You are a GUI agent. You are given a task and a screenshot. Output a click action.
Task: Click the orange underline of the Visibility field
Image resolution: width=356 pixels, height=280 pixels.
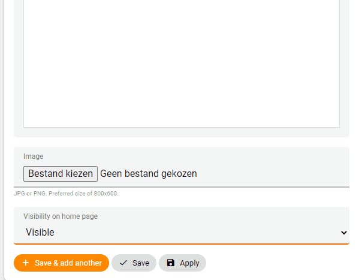point(182,244)
